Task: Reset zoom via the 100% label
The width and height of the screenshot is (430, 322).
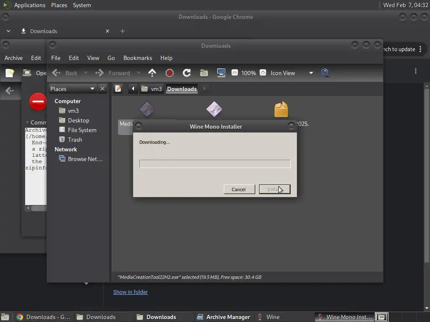Action: 249,73
